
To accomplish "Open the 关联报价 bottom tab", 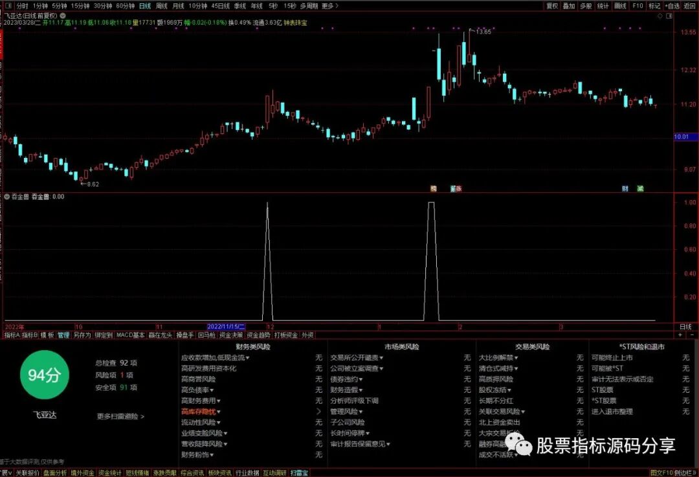I will point(28,472).
